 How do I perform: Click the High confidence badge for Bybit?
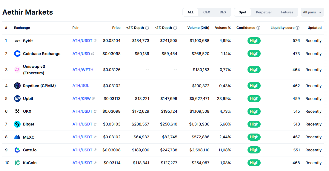coord(254,41)
